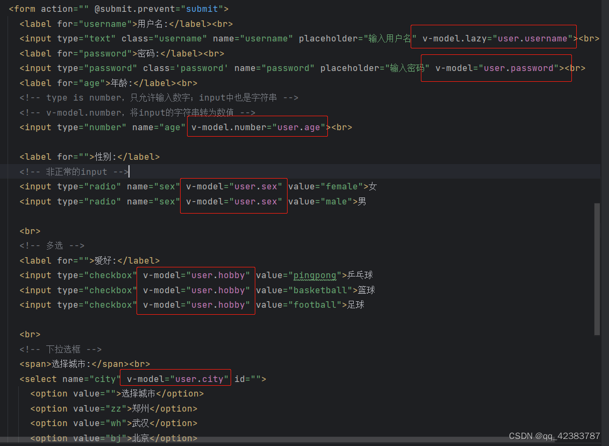The image size is (609, 446).
Task: Click the red box around user.sex bindings
Action: pyautogui.click(x=233, y=194)
